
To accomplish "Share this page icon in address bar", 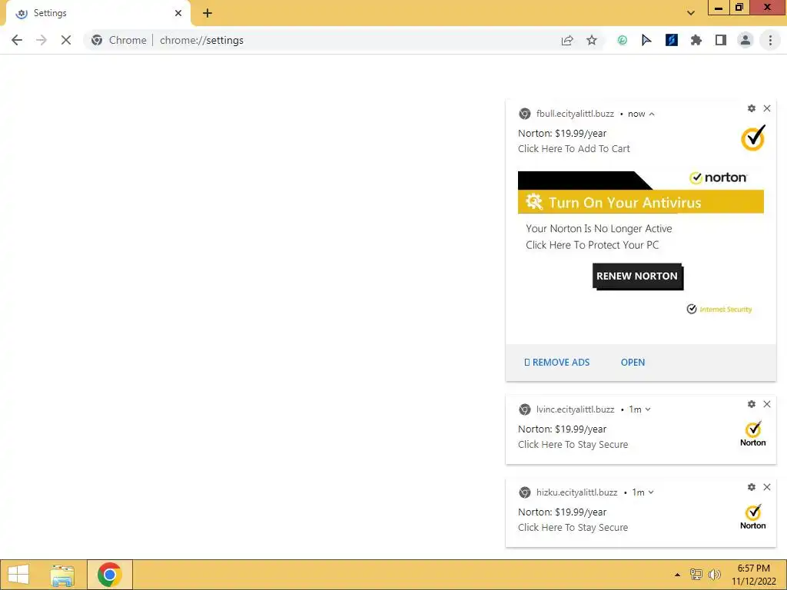I will pos(567,40).
